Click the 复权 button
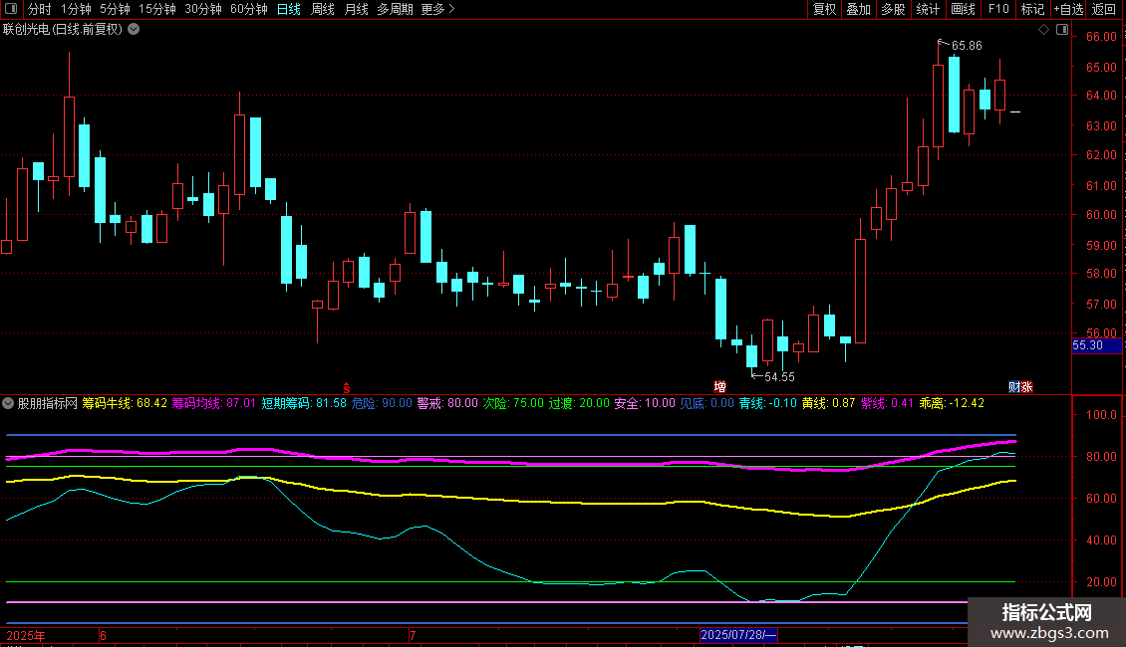 pyautogui.click(x=824, y=9)
